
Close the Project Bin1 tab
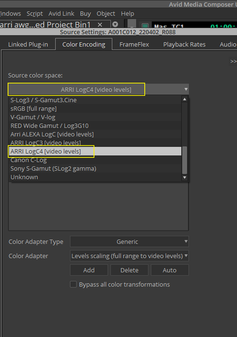[x=100, y=25]
